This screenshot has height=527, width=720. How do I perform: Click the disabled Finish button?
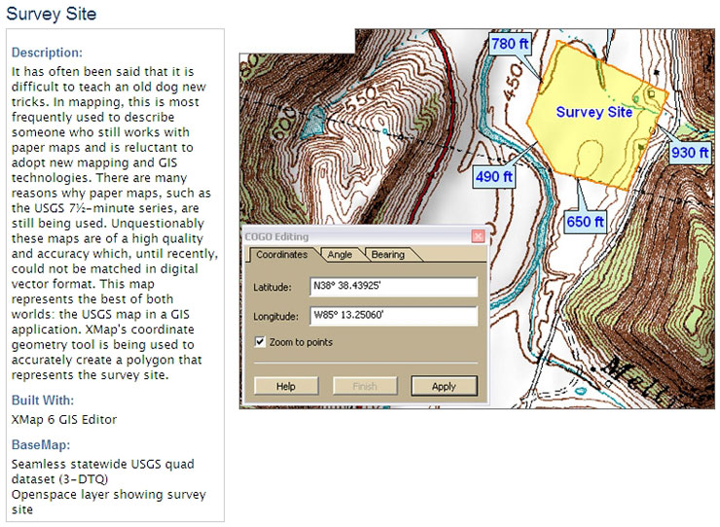(x=365, y=386)
